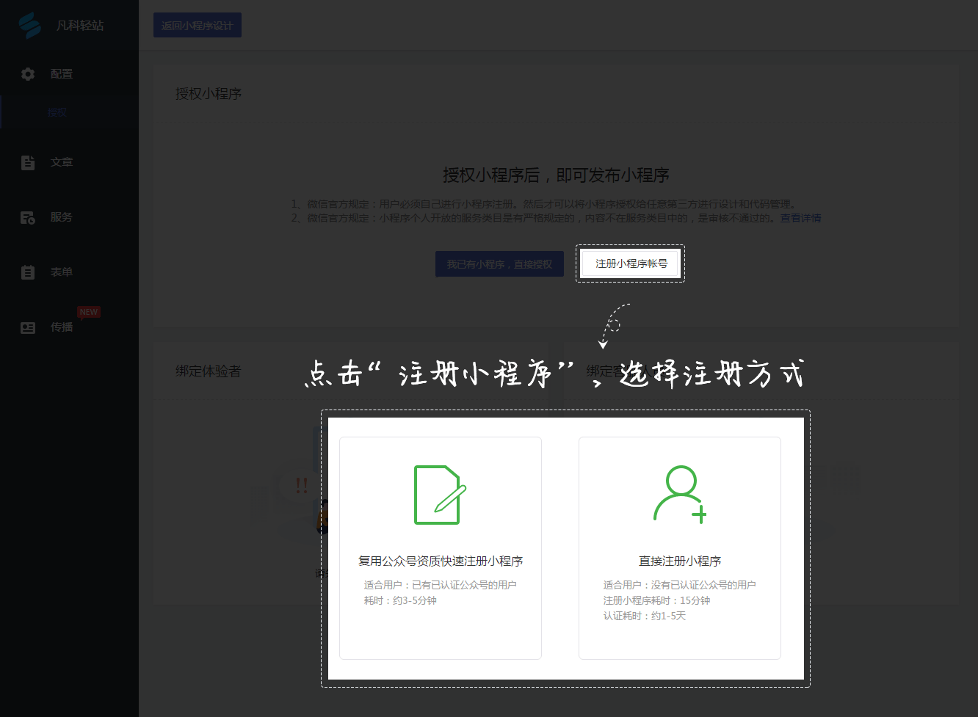Click 注册小程序帐号 button
The image size is (978, 717).
631,263
